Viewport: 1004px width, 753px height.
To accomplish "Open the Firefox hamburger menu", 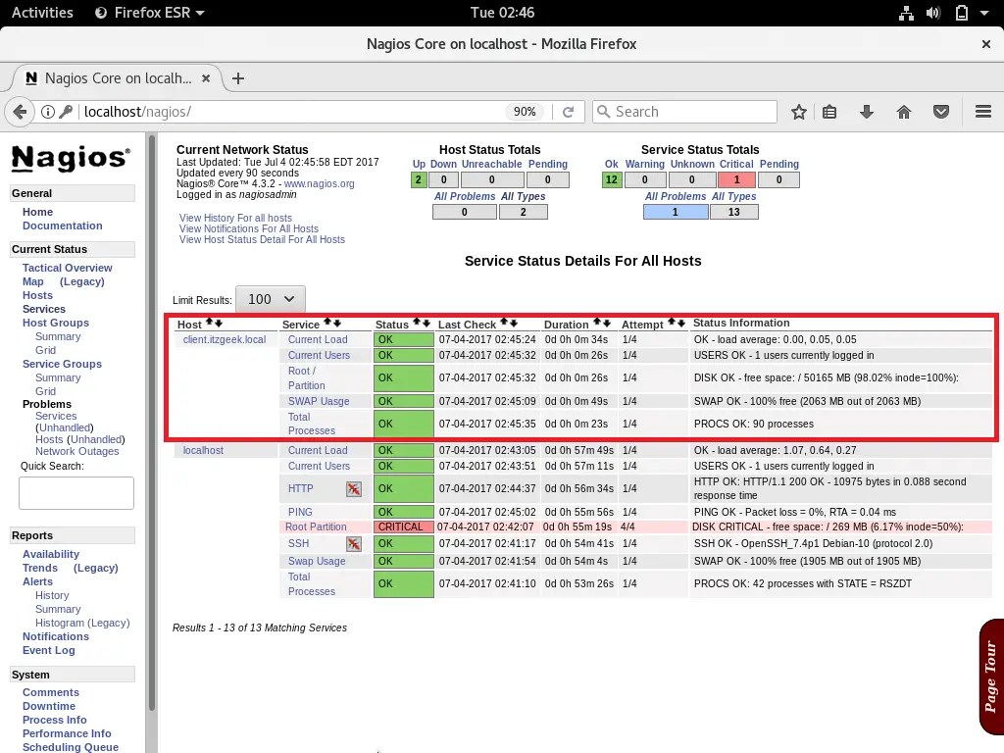I will [x=982, y=112].
